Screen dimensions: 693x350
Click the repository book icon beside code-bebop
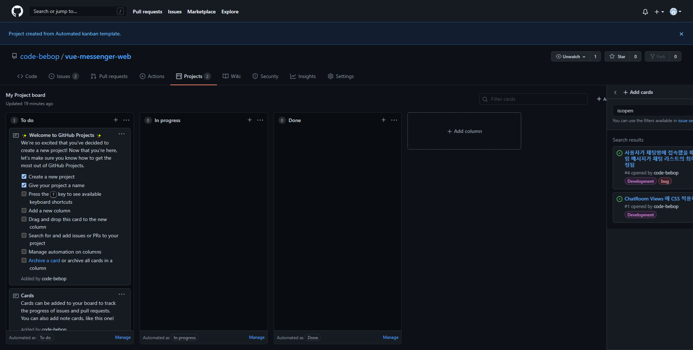pyautogui.click(x=14, y=56)
